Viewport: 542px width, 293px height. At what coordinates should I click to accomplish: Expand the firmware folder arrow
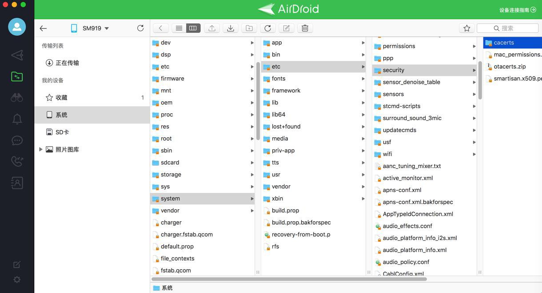(252, 79)
